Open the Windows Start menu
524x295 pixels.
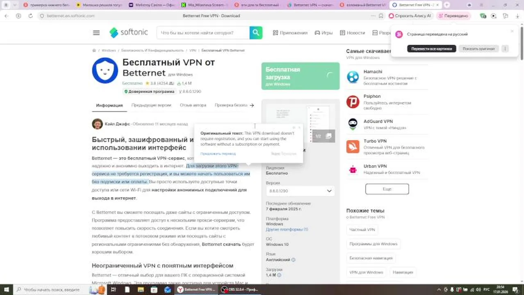pos(6,290)
